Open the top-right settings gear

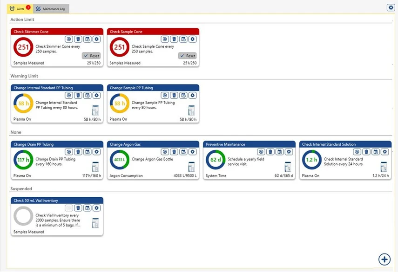click(391, 7)
